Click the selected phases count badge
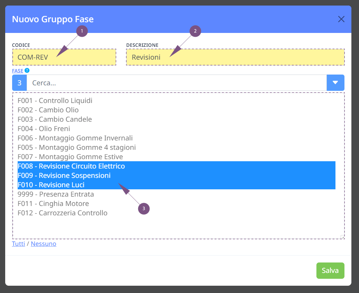This screenshot has height=293, width=359. pyautogui.click(x=19, y=83)
